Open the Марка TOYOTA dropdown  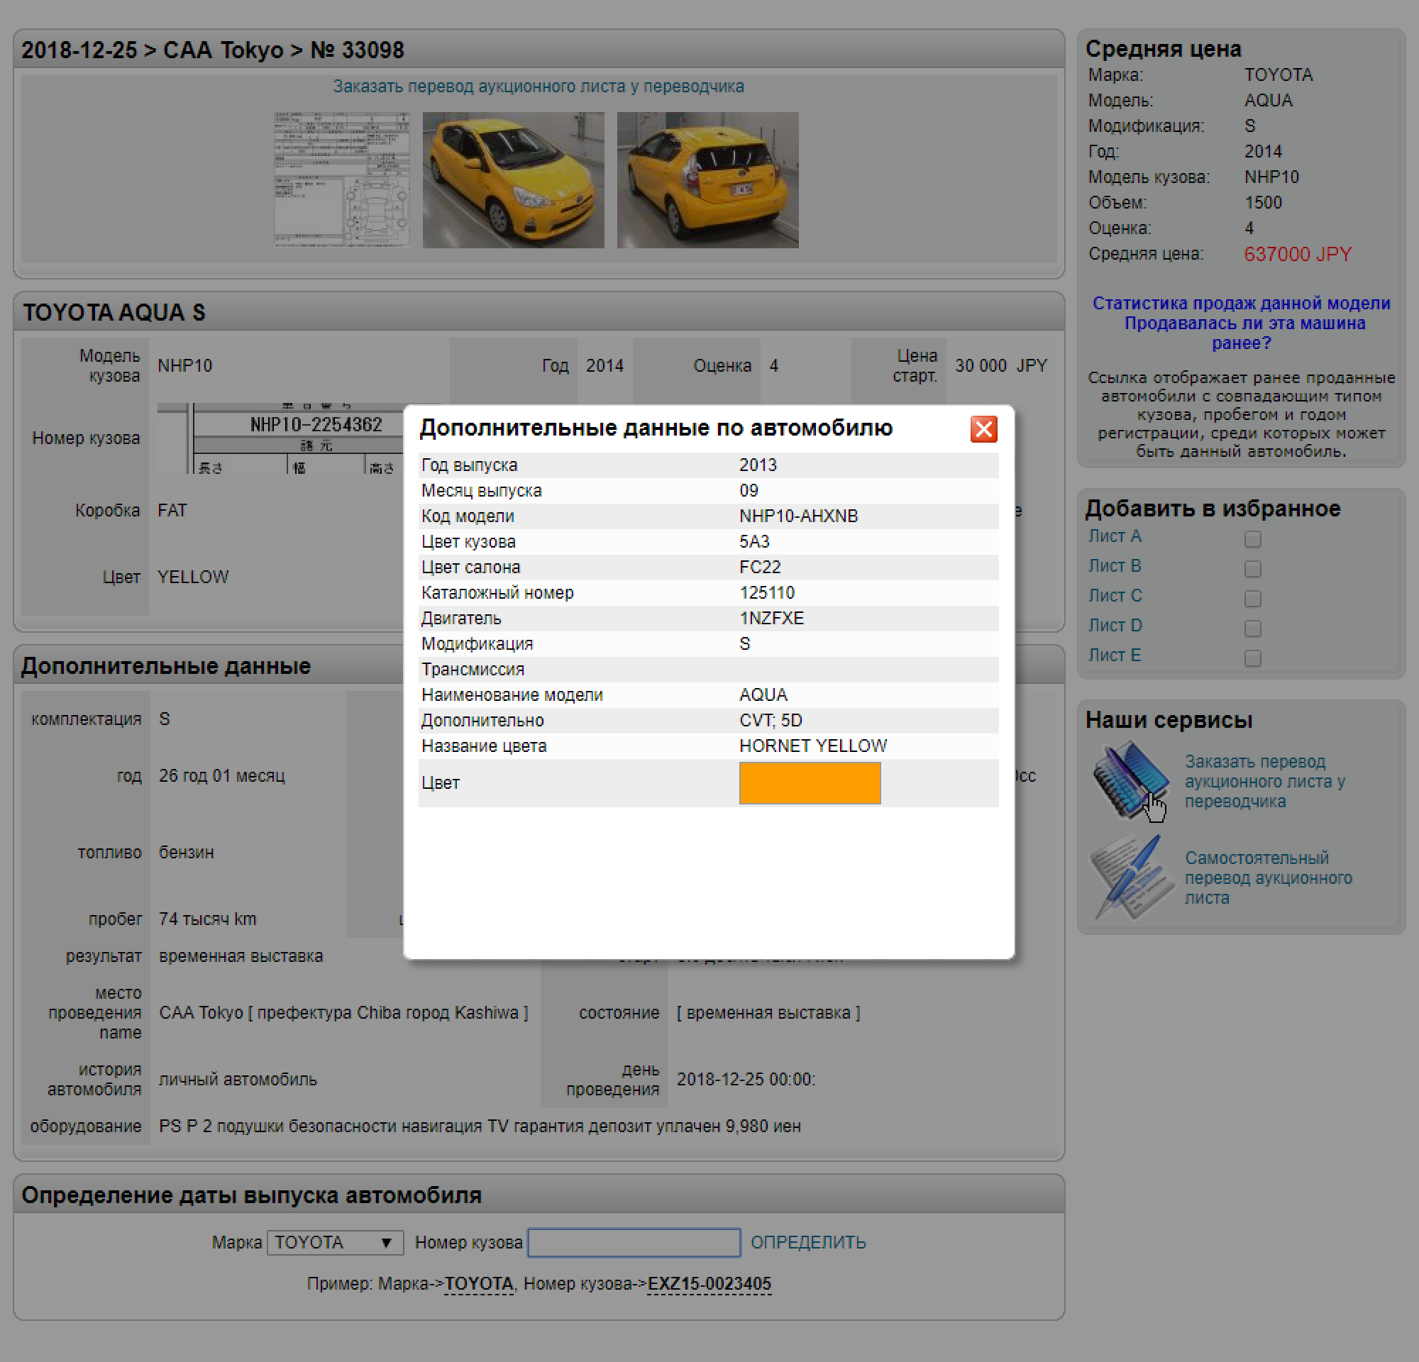pyautogui.click(x=334, y=1243)
